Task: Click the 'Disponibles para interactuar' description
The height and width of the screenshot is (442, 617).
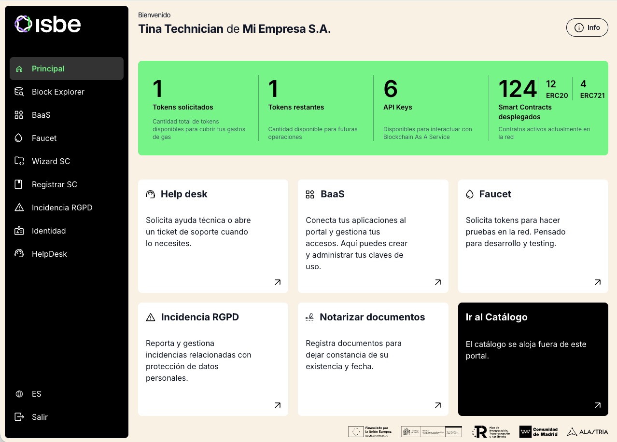Action: click(x=428, y=133)
